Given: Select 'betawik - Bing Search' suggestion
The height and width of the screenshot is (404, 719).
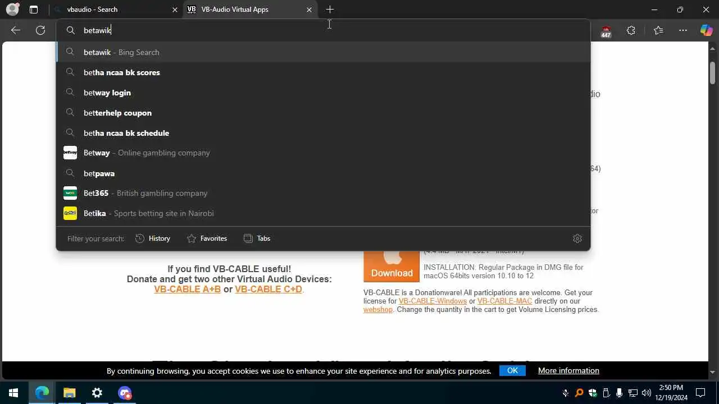Looking at the screenshot, I should click(x=323, y=52).
